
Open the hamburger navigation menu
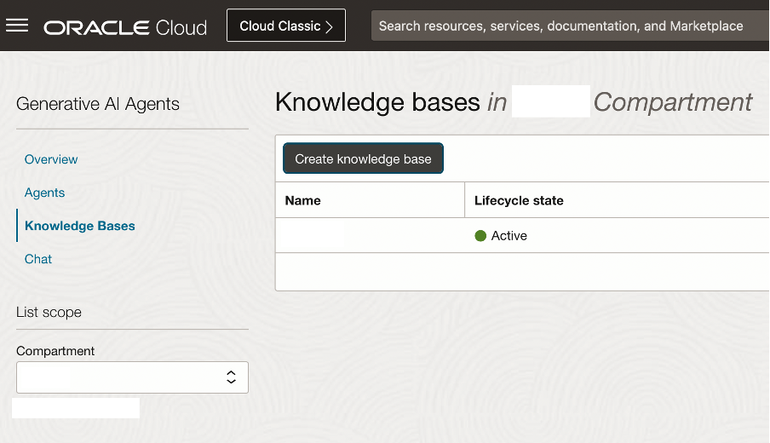(17, 26)
